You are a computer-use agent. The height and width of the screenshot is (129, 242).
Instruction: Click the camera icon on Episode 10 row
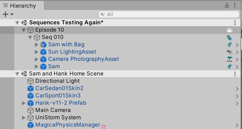[230, 30]
